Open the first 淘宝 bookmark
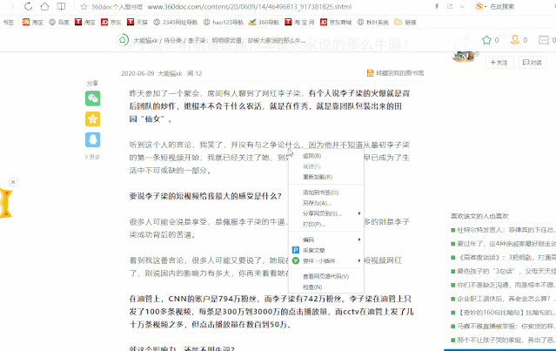 coord(32,22)
